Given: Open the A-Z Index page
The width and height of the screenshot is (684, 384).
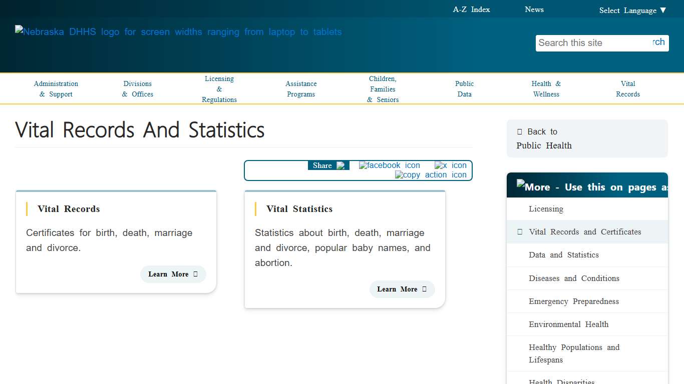Looking at the screenshot, I should click(x=471, y=9).
